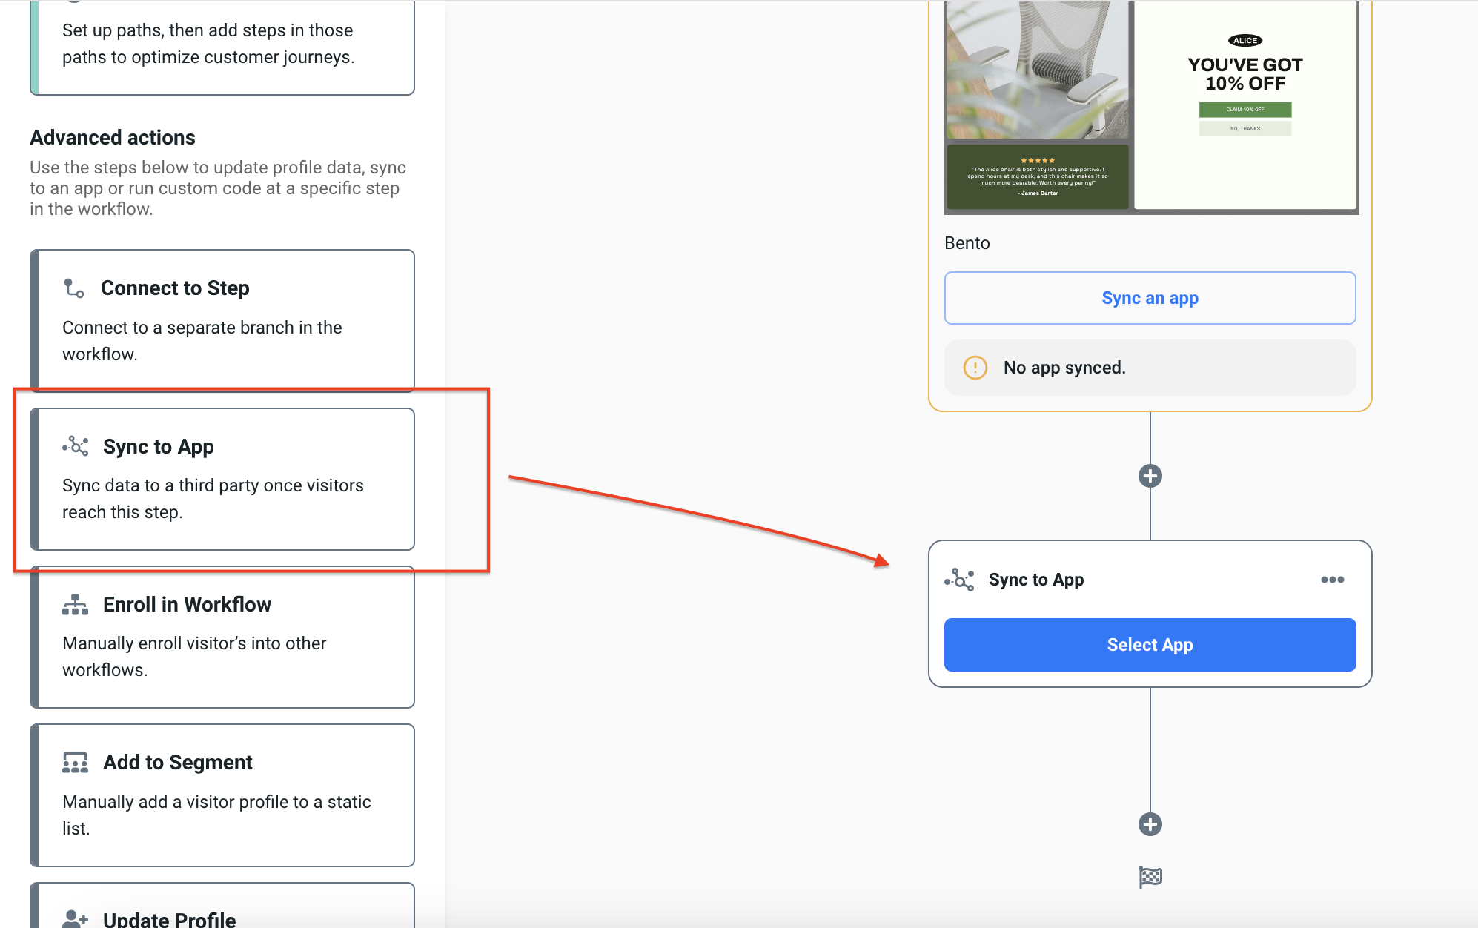Select the Add to Segment action card
The height and width of the screenshot is (928, 1478).
222,795
